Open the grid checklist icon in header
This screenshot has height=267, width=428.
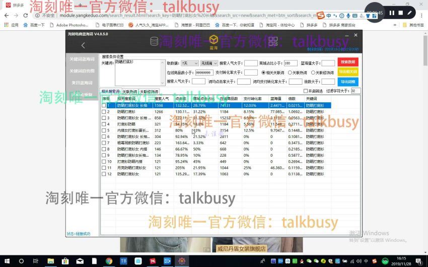[273, 41]
